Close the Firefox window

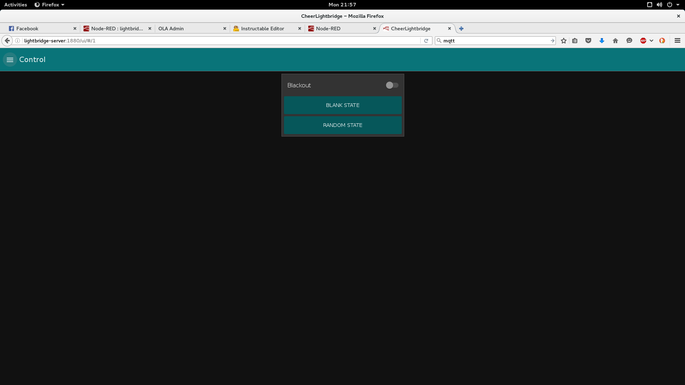click(679, 16)
